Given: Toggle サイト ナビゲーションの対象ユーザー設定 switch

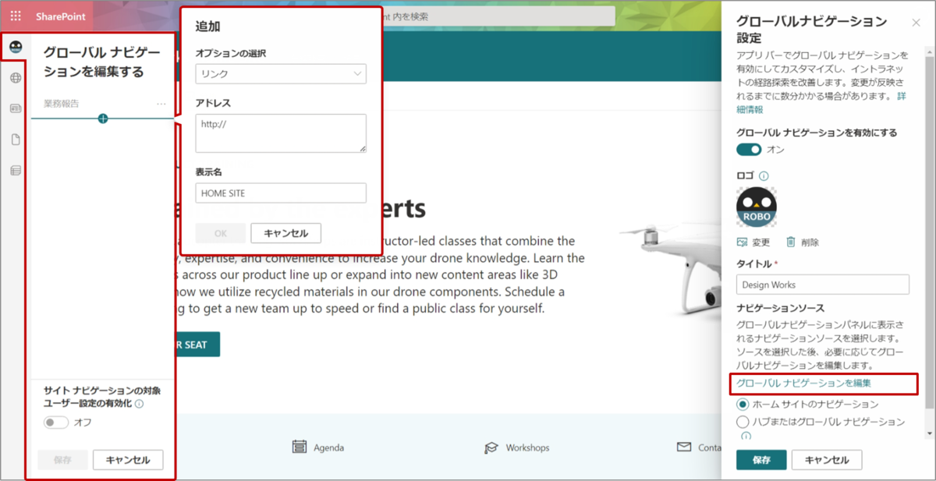Looking at the screenshot, I should (56, 423).
